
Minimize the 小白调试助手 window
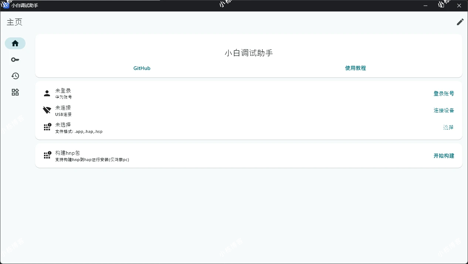click(425, 6)
